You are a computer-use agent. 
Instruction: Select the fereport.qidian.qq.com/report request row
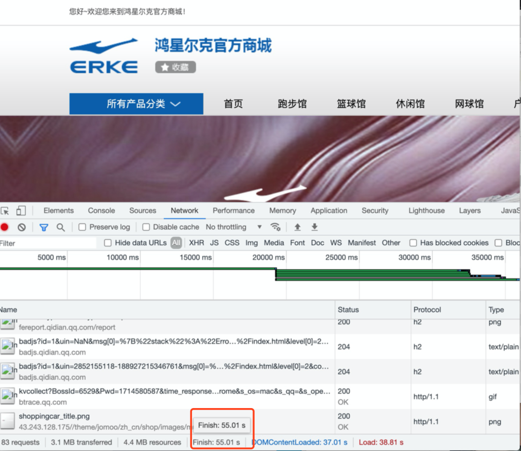click(x=260, y=327)
